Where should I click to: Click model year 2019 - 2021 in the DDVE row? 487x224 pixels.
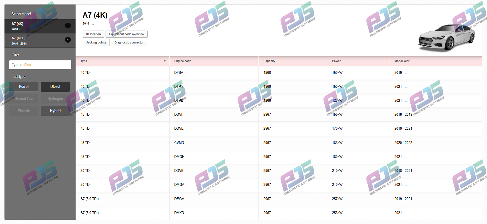point(403,129)
